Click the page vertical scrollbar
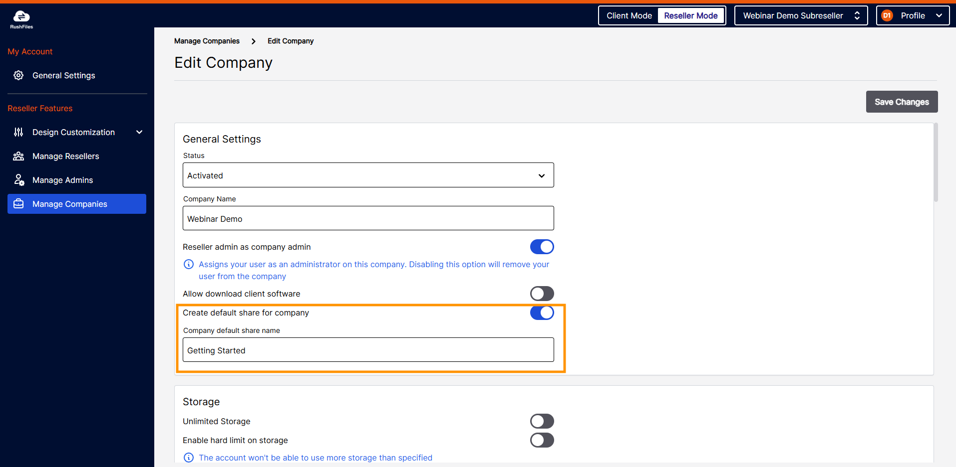 [936, 162]
